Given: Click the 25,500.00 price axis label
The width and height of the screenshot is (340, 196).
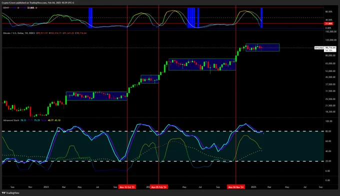Looking at the screenshot, I should (x=330, y=99).
